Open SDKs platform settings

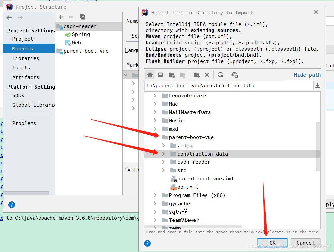(x=18, y=95)
